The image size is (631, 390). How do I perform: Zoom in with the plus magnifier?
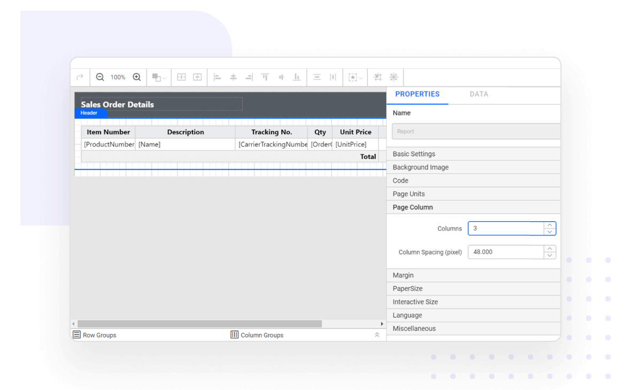click(x=137, y=77)
